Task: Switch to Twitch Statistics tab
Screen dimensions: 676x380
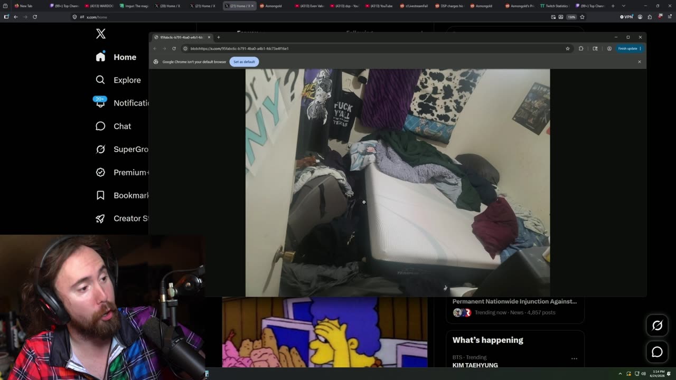Action: tap(555, 6)
